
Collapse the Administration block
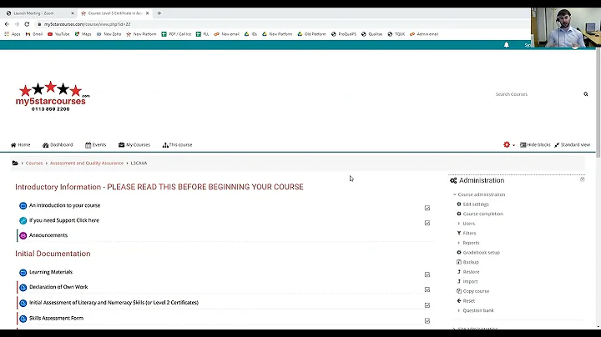[583, 179]
